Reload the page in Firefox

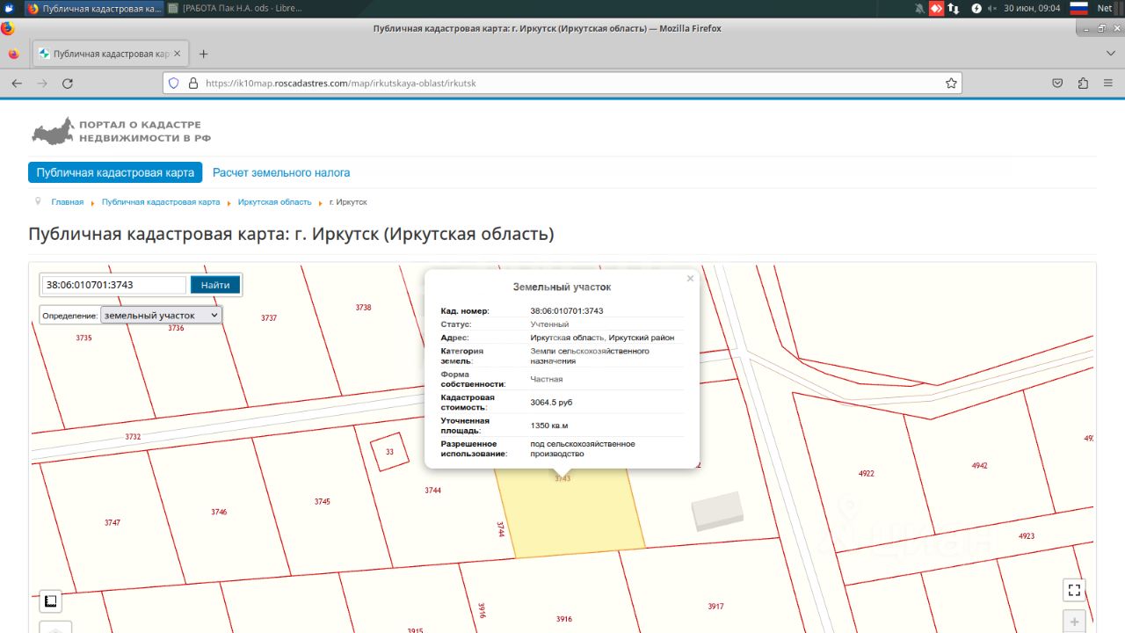(68, 84)
